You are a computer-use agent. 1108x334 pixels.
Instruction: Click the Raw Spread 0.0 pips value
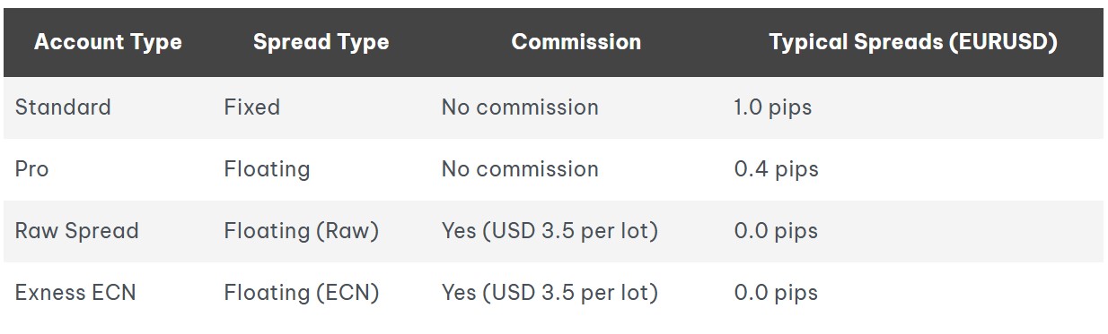776,231
